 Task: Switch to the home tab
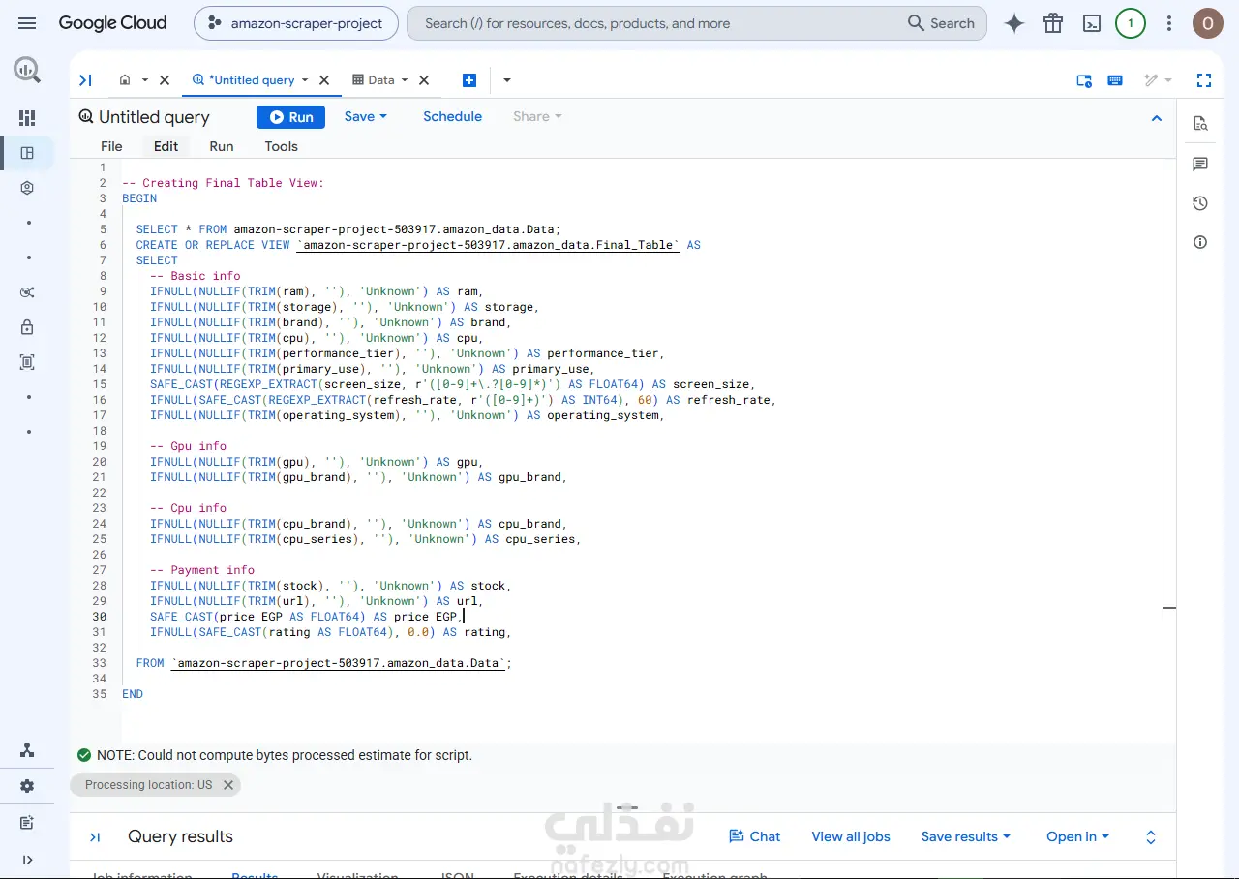tap(125, 80)
